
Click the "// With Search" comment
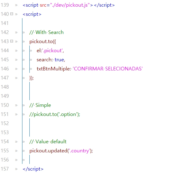[46, 32]
